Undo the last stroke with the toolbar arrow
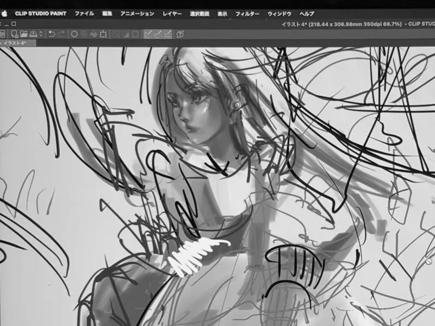435x326 pixels. click(52, 34)
